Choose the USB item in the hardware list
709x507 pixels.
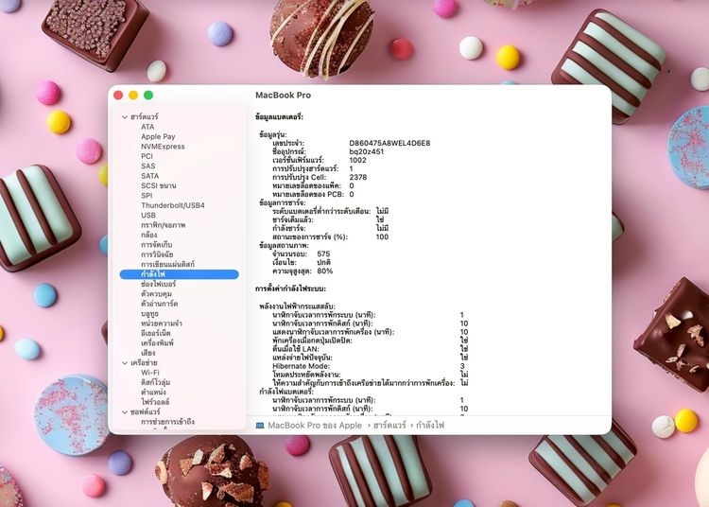[x=148, y=215]
